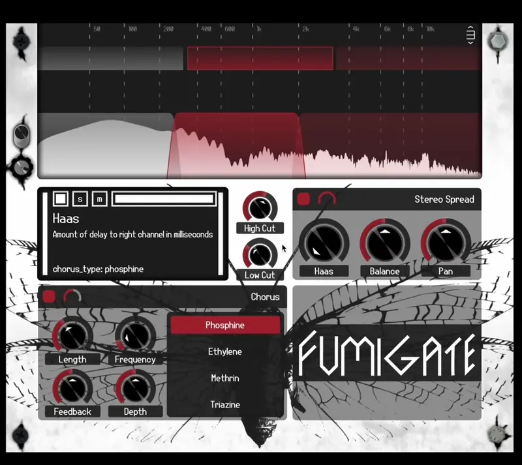Click the chorus Length knob

click(x=72, y=336)
